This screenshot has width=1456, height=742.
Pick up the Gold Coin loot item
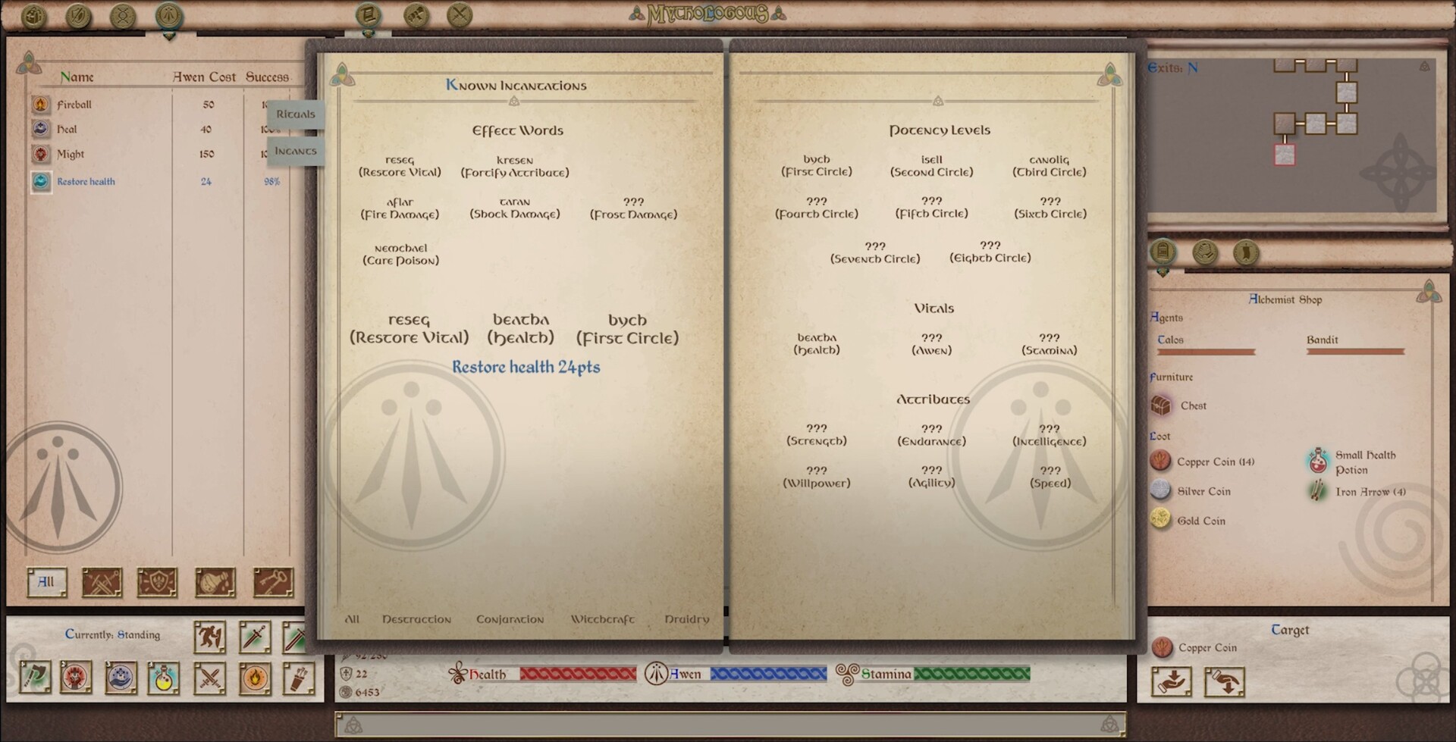tap(1202, 521)
